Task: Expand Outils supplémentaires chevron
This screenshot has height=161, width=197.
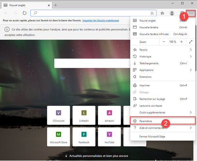Action: 191,112
